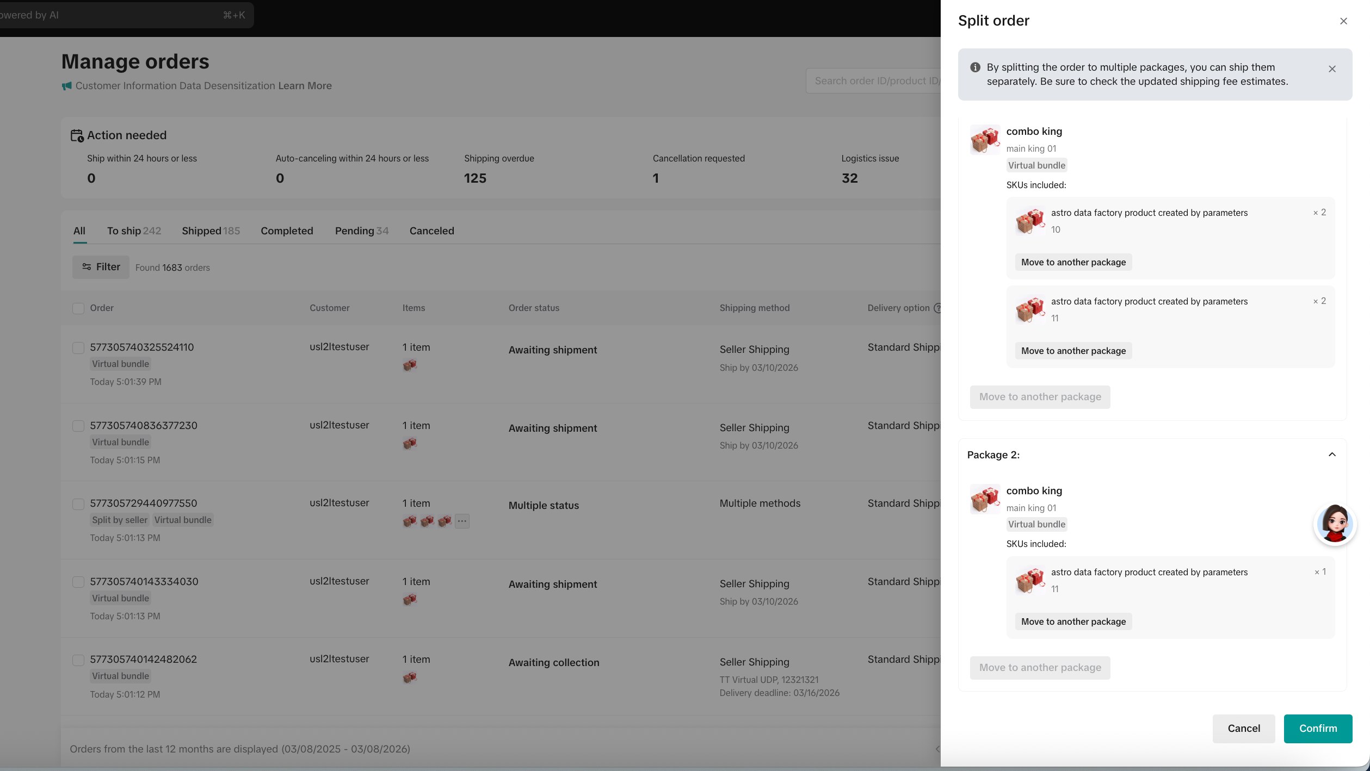Check the box for order 577305729440977550
Image resolution: width=1370 pixels, height=771 pixels.
coord(78,504)
